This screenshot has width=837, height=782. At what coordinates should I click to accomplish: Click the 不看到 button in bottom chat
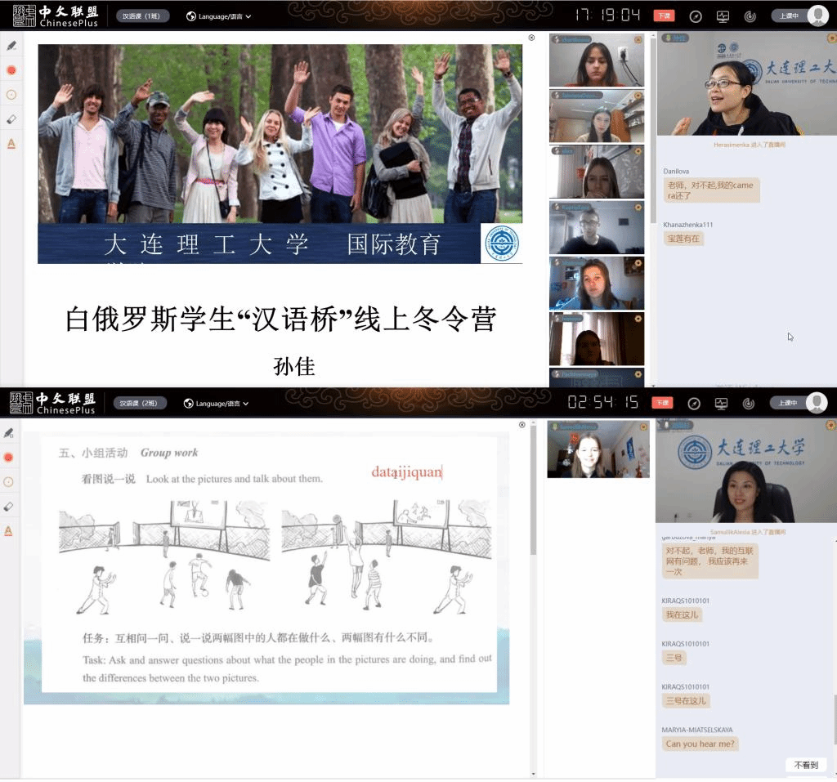coord(806,765)
